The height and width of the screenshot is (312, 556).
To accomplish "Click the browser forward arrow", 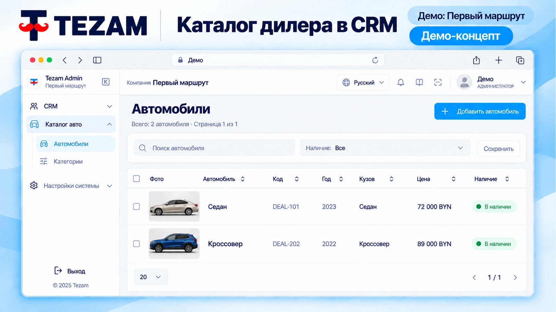I will pyautogui.click(x=80, y=60).
